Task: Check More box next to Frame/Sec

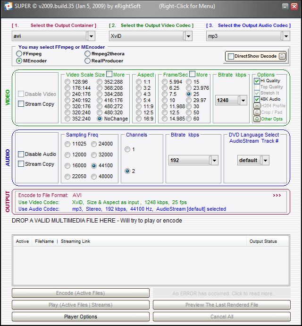Action: tap(193, 74)
